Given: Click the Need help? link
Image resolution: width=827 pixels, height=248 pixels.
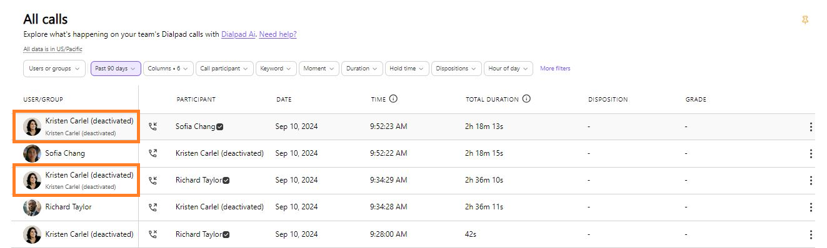Looking at the screenshot, I should pos(278,34).
